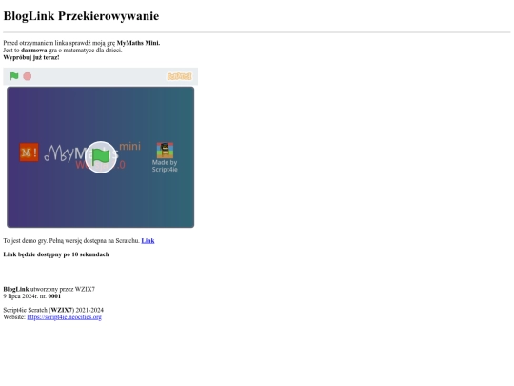Click the 'Script4ie Scratch (WZIX7) 2021-2024' line
Image resolution: width=514 pixels, height=386 pixels.
tap(53, 310)
